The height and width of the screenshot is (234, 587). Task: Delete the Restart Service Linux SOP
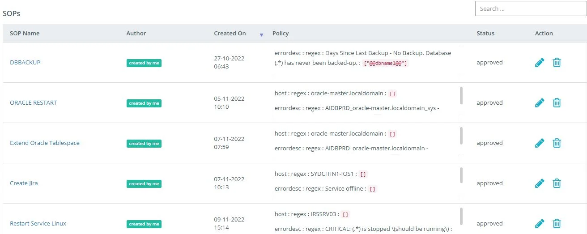point(557,223)
